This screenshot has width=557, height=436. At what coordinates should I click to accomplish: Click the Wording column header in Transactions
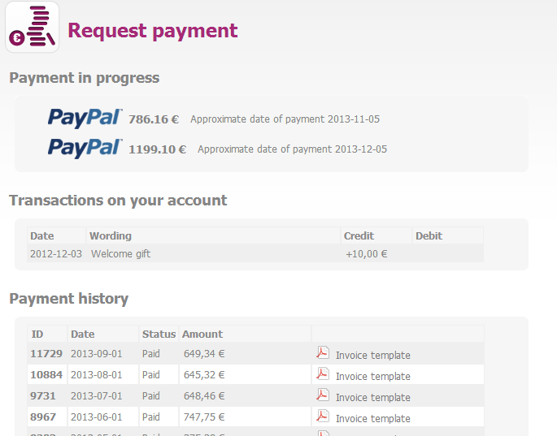[111, 235]
